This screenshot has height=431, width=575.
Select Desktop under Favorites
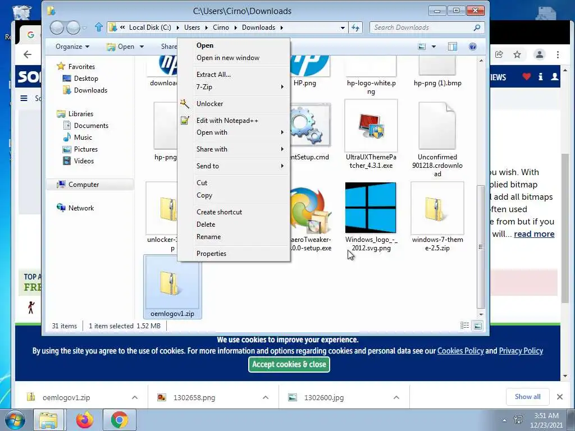click(x=86, y=79)
